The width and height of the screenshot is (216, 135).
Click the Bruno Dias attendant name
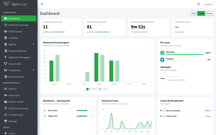53,110
